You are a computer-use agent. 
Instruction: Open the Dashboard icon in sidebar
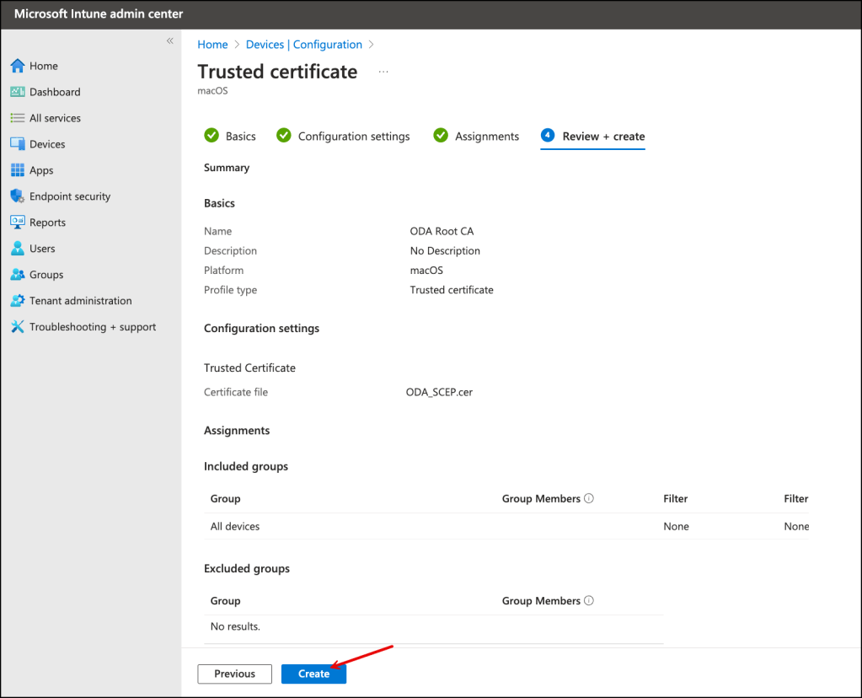click(18, 92)
